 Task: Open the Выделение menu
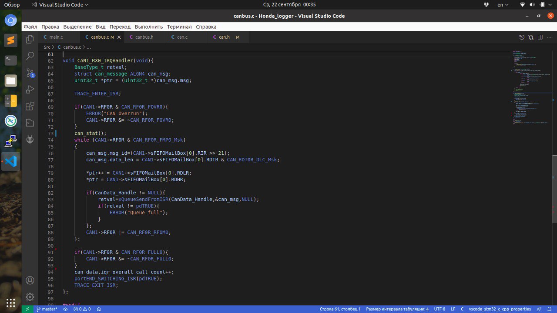point(77,27)
